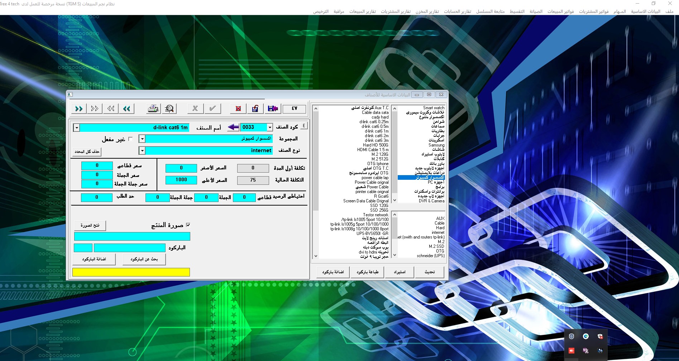Open Microsoft Edge from the tray popup
The height and width of the screenshot is (361, 679).
click(586, 336)
